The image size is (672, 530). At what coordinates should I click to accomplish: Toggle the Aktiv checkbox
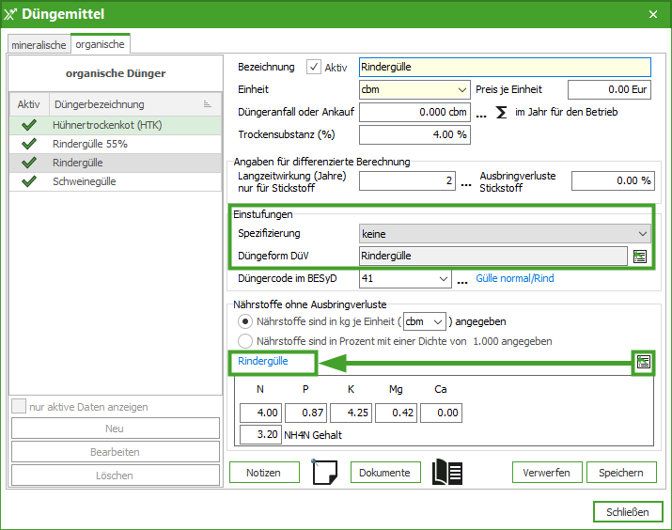pos(314,68)
